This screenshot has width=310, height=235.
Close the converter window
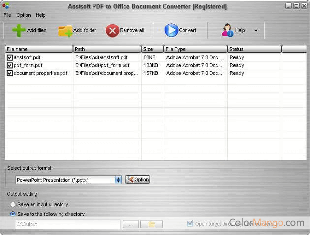(304, 6)
